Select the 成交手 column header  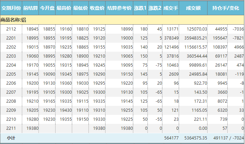(x=171, y=8)
